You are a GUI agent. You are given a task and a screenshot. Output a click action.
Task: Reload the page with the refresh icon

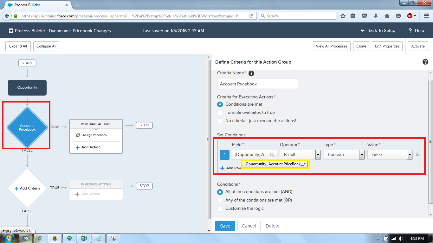[251, 16]
